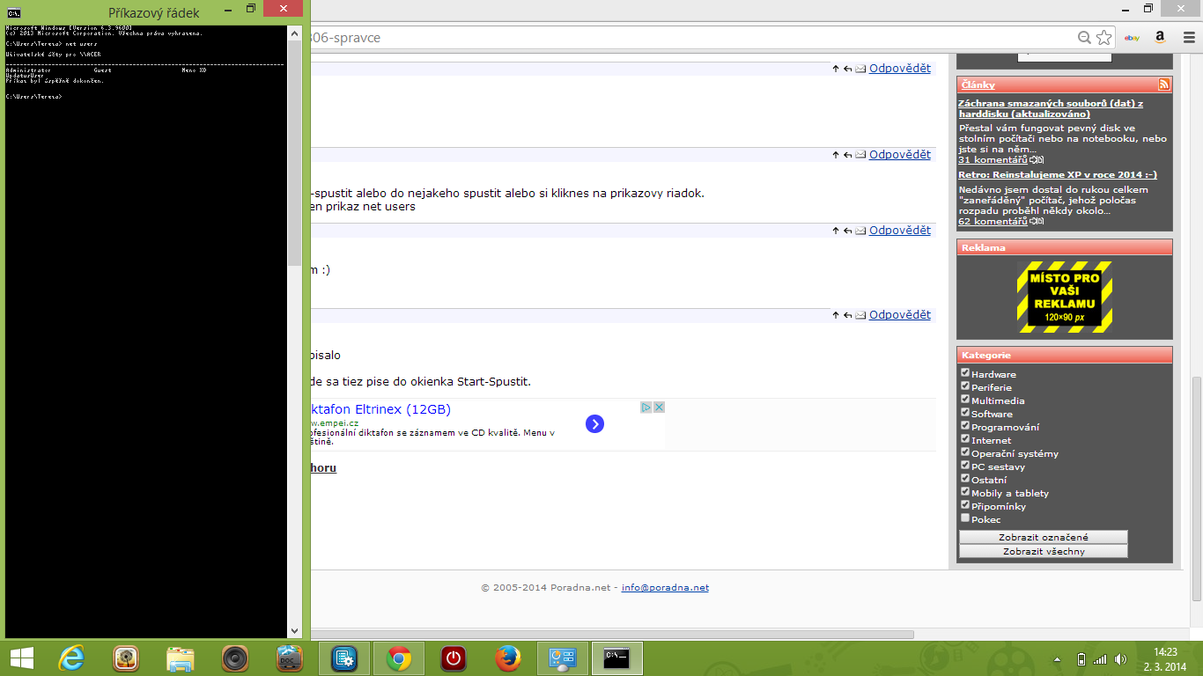This screenshot has width=1203, height=676.
Task: Open article Retro: Reinstalujeme XP v roce 2014
Action: [1058, 174]
